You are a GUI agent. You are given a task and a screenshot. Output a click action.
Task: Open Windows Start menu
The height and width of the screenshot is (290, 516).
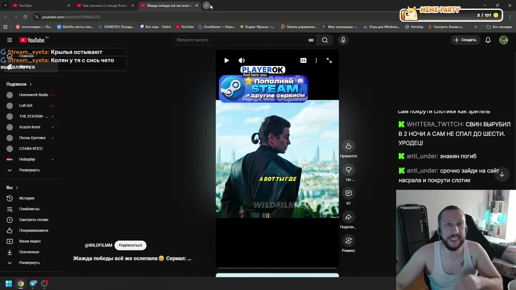pyautogui.click(x=8, y=284)
